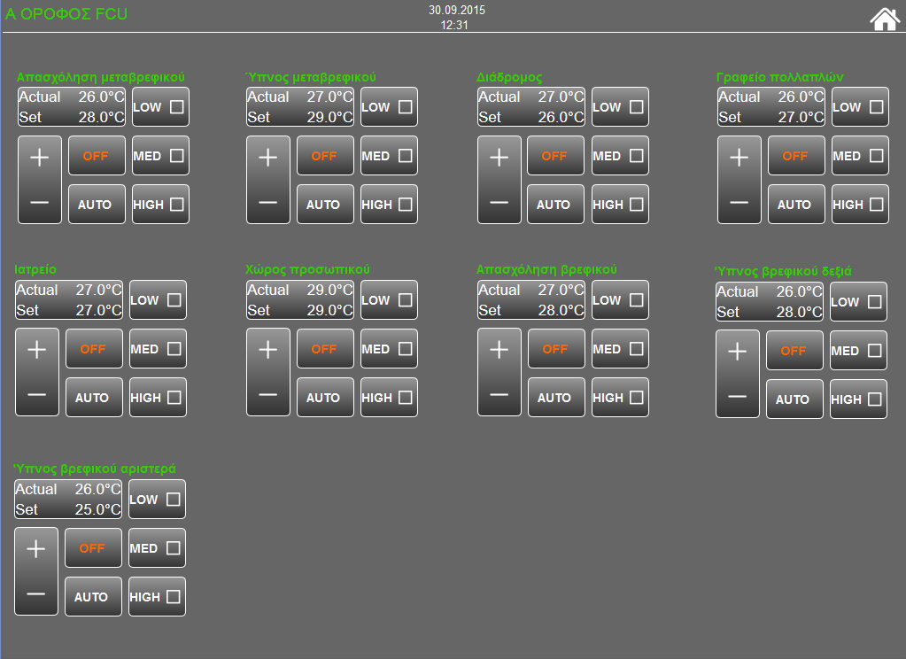Image resolution: width=906 pixels, height=659 pixels.
Task: Go to the home screen via house icon
Action: [884, 19]
